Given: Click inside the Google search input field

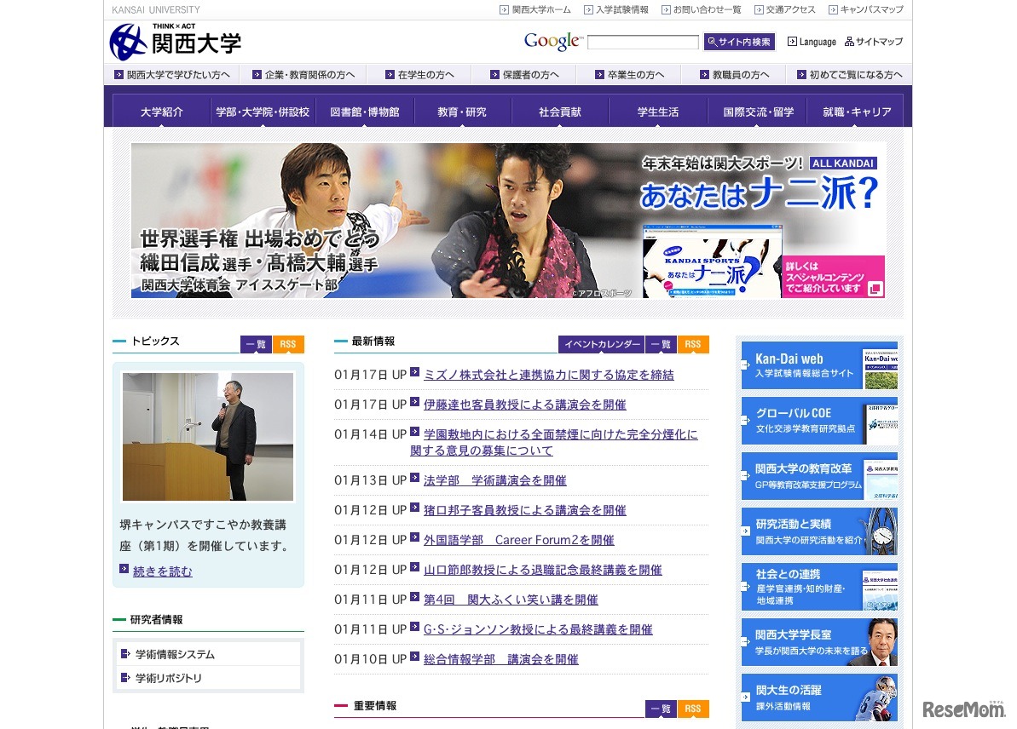Looking at the screenshot, I should pos(645,41).
